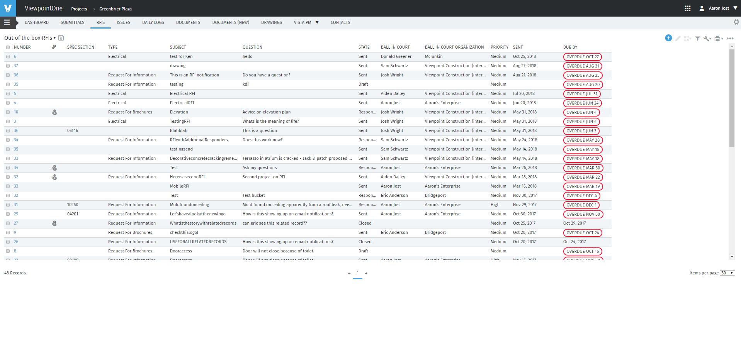
Task: Open items per page dropdown
Action: tap(727, 273)
